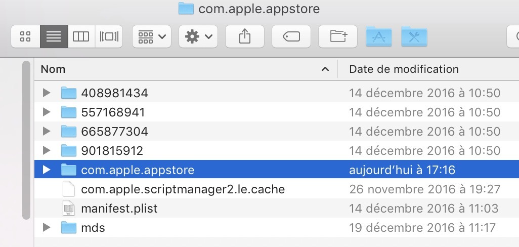
Task: Create a new folder from the toolbar
Action: [338, 36]
